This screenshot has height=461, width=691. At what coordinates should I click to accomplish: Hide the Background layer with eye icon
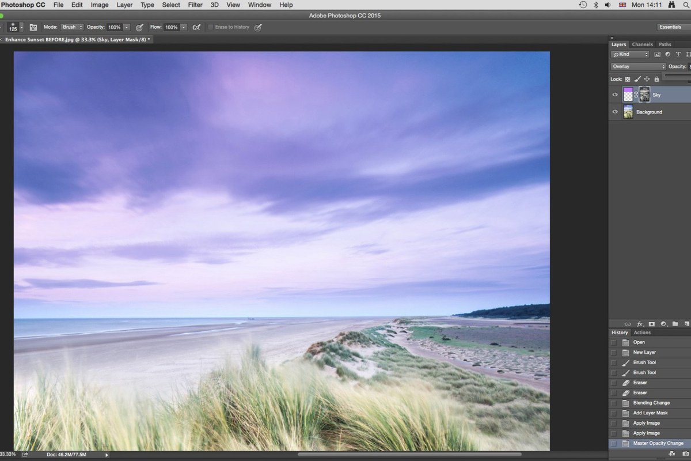pos(615,112)
